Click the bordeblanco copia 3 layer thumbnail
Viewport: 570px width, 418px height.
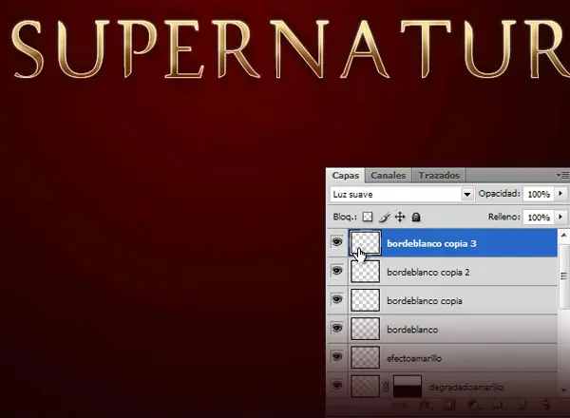pos(365,243)
